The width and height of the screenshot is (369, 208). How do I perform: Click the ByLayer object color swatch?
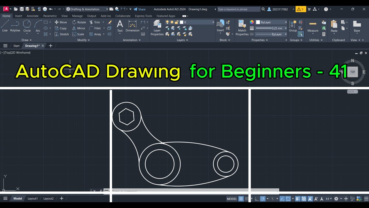(258, 22)
